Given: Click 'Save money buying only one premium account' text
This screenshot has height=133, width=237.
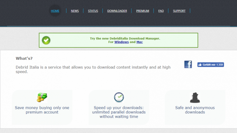Looking at the screenshot, I should [42, 110].
